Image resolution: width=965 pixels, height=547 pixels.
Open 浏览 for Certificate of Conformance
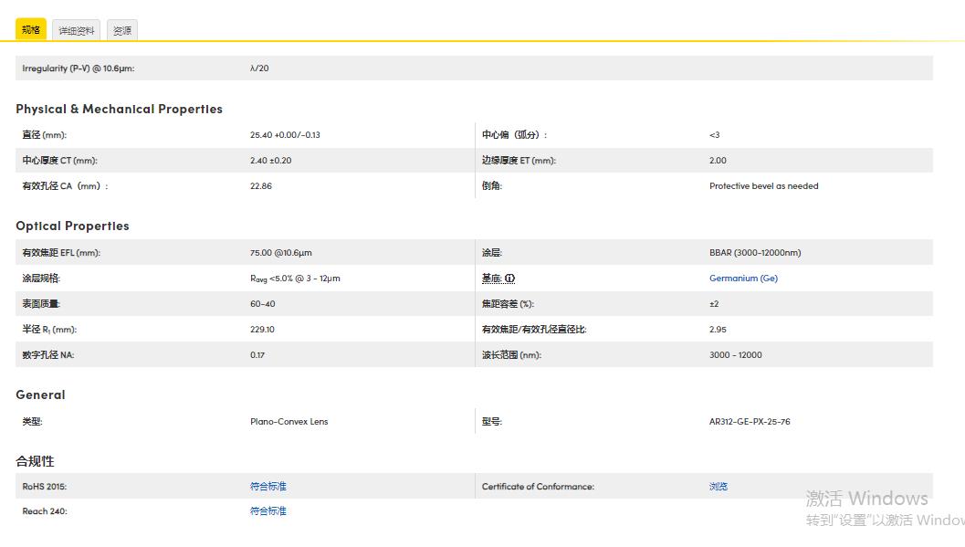718,486
